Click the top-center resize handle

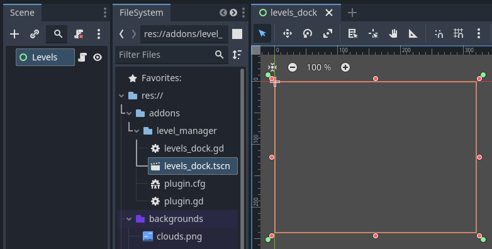[x=375, y=79]
